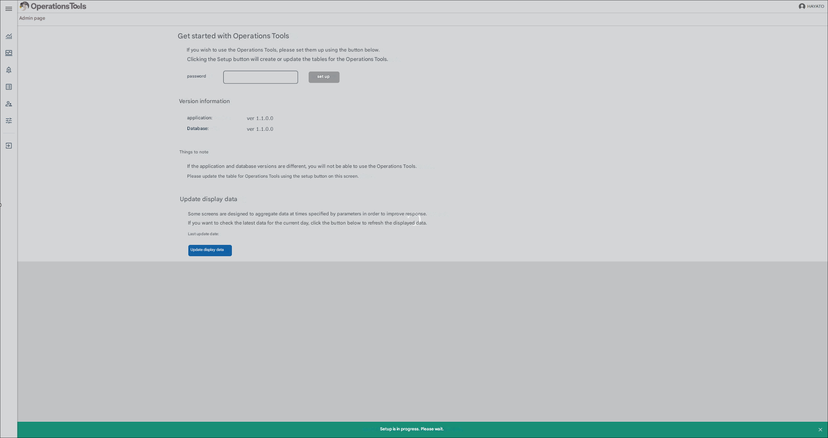Click the 'Version information' heading
828x438 pixels.
point(204,101)
